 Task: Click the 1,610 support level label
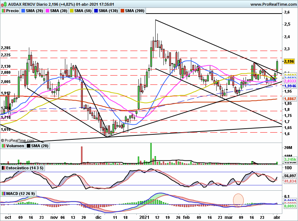coord(6,129)
